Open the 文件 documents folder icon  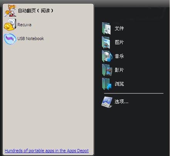point(106,29)
